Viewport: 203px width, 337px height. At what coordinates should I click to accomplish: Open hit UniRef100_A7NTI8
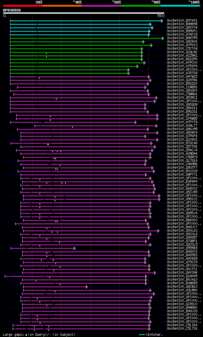(x=182, y=35)
